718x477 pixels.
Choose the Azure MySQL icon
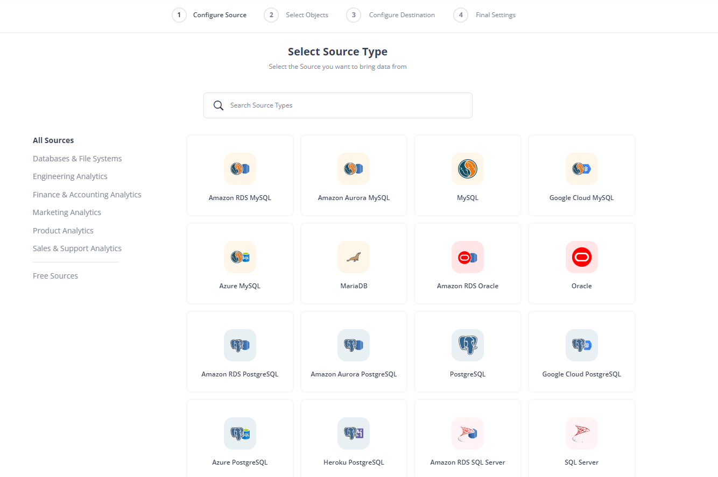pyautogui.click(x=240, y=257)
